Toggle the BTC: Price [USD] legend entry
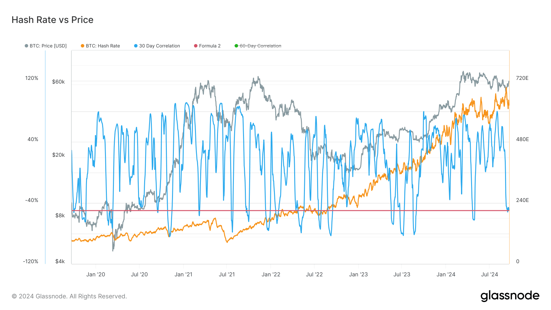The image size is (551, 310). [46, 46]
